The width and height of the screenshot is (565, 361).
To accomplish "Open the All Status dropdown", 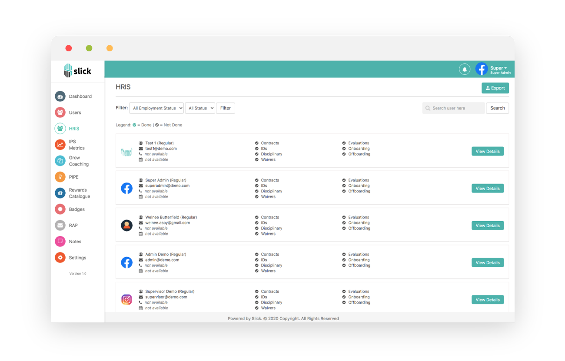I will (200, 108).
